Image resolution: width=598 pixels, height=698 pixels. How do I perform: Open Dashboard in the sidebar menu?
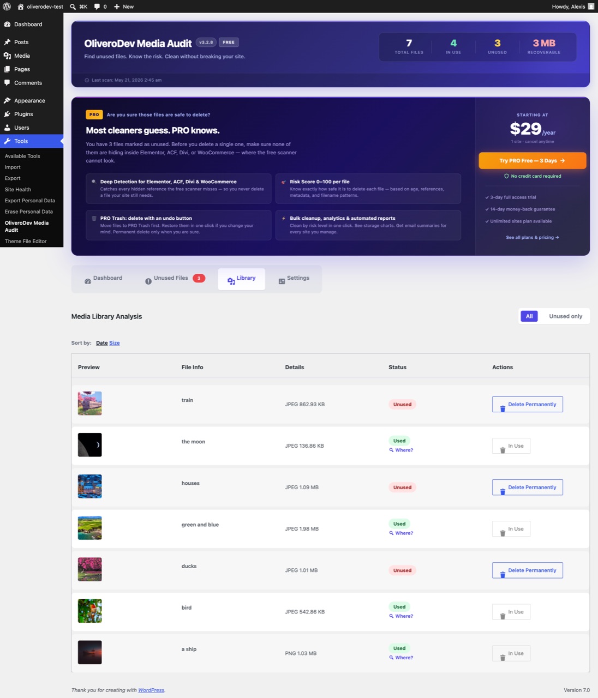coord(32,25)
